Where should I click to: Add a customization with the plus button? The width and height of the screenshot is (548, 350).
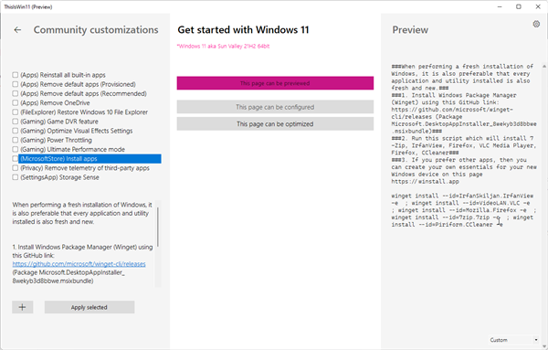click(22, 307)
